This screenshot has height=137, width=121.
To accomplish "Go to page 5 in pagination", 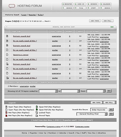I will 25,21.
